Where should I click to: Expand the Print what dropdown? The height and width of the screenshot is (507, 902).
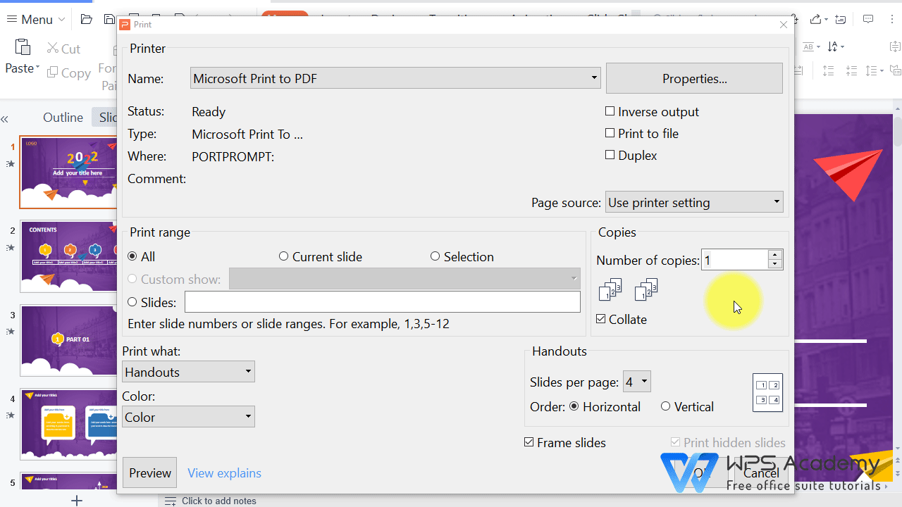point(247,371)
